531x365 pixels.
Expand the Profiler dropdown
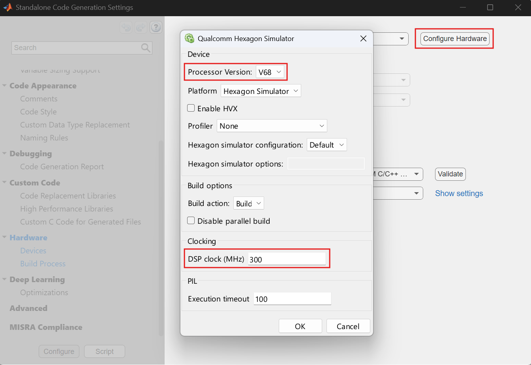(x=272, y=126)
